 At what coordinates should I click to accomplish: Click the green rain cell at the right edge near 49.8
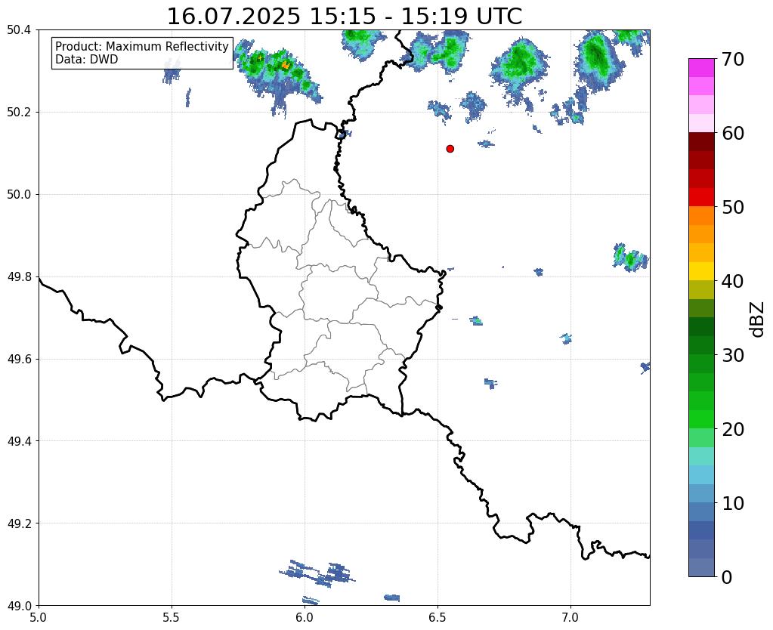point(630,258)
